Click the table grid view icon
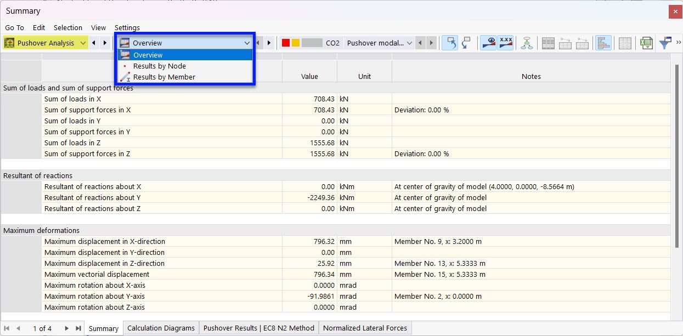The width and height of the screenshot is (683, 336). pos(624,42)
